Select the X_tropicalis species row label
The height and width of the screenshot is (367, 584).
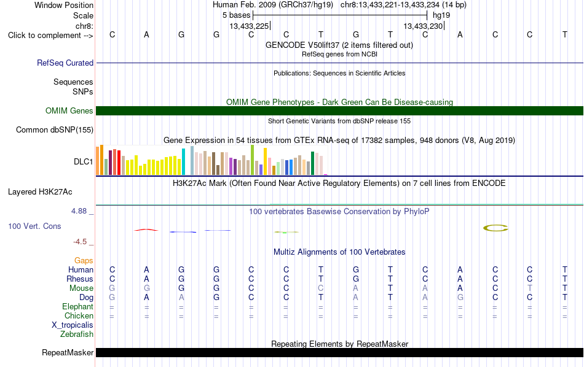click(x=73, y=325)
